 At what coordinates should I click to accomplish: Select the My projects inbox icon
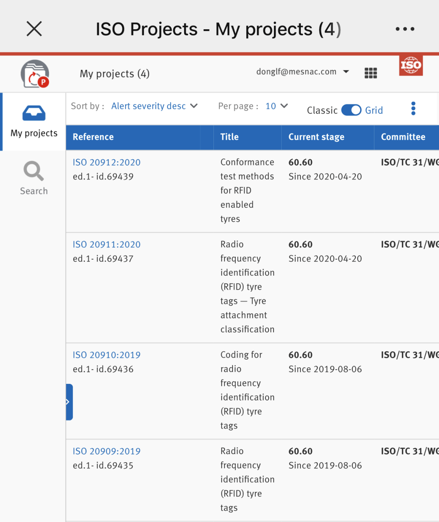[34, 113]
